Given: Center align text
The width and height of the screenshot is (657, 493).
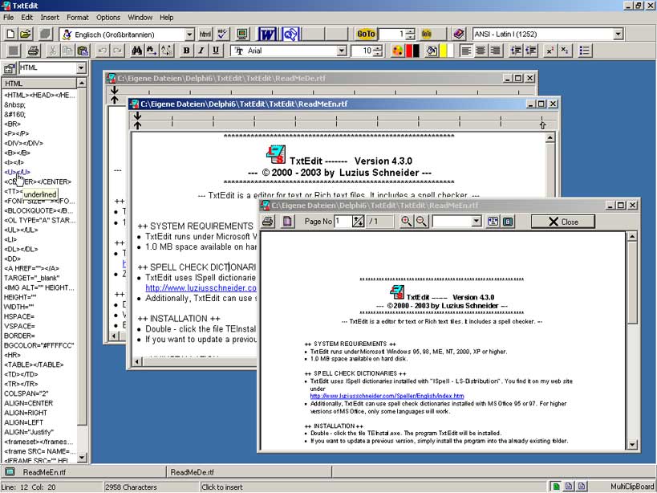Looking at the screenshot, I should pyautogui.click(x=481, y=51).
